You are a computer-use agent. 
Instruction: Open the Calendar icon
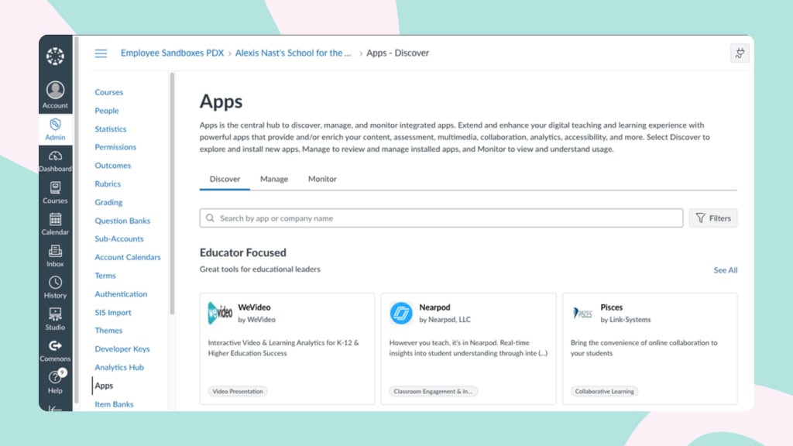pyautogui.click(x=55, y=221)
